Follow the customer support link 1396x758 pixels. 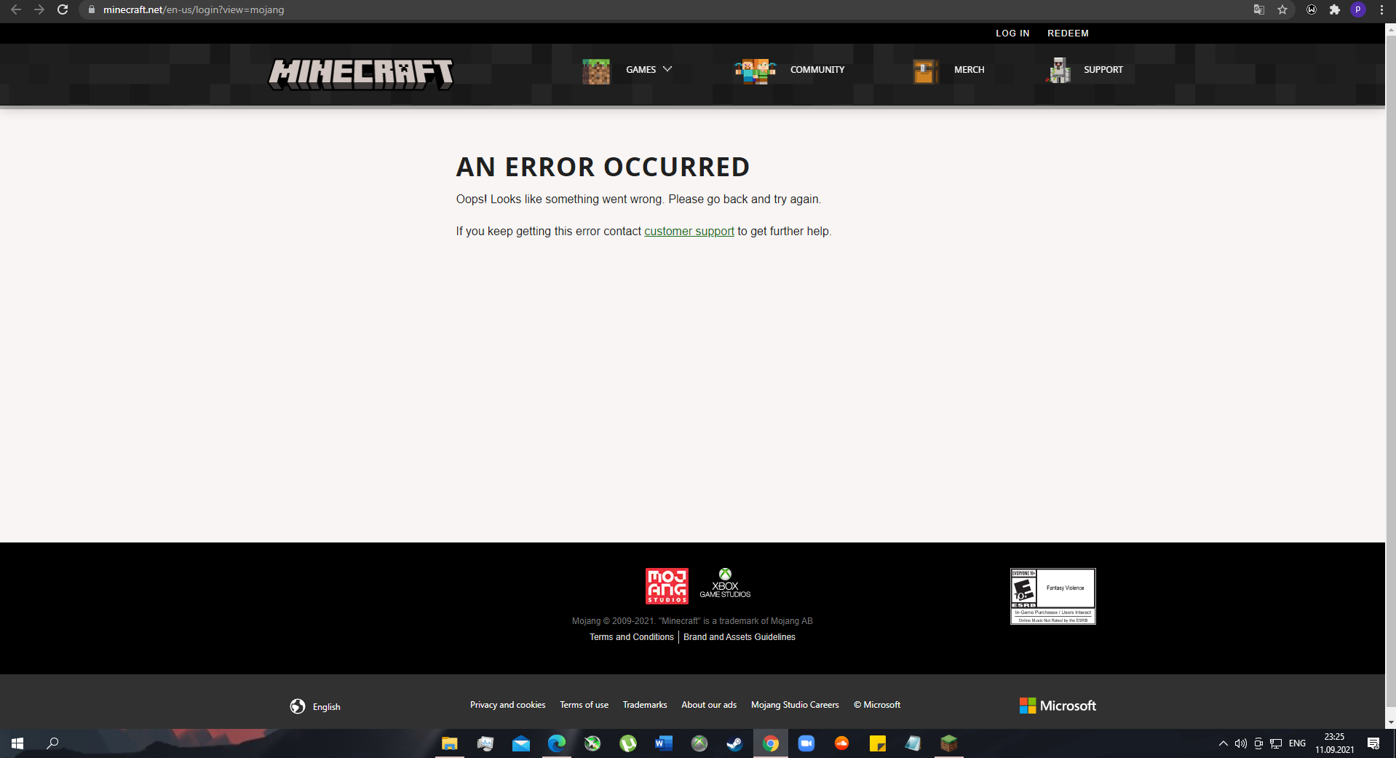click(x=689, y=231)
